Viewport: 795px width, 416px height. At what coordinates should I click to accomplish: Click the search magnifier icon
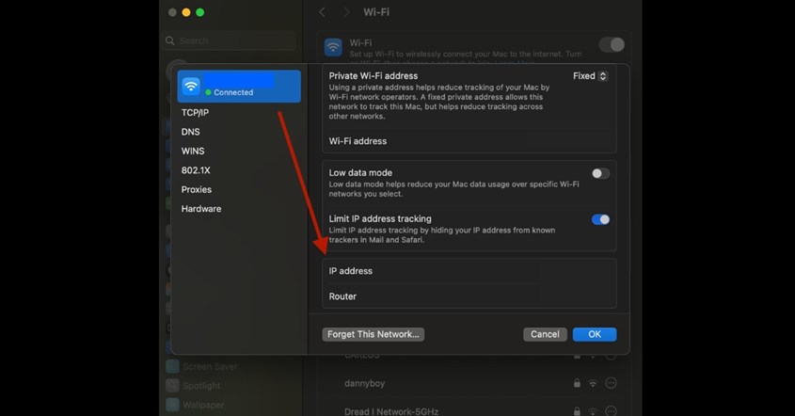tap(170, 40)
